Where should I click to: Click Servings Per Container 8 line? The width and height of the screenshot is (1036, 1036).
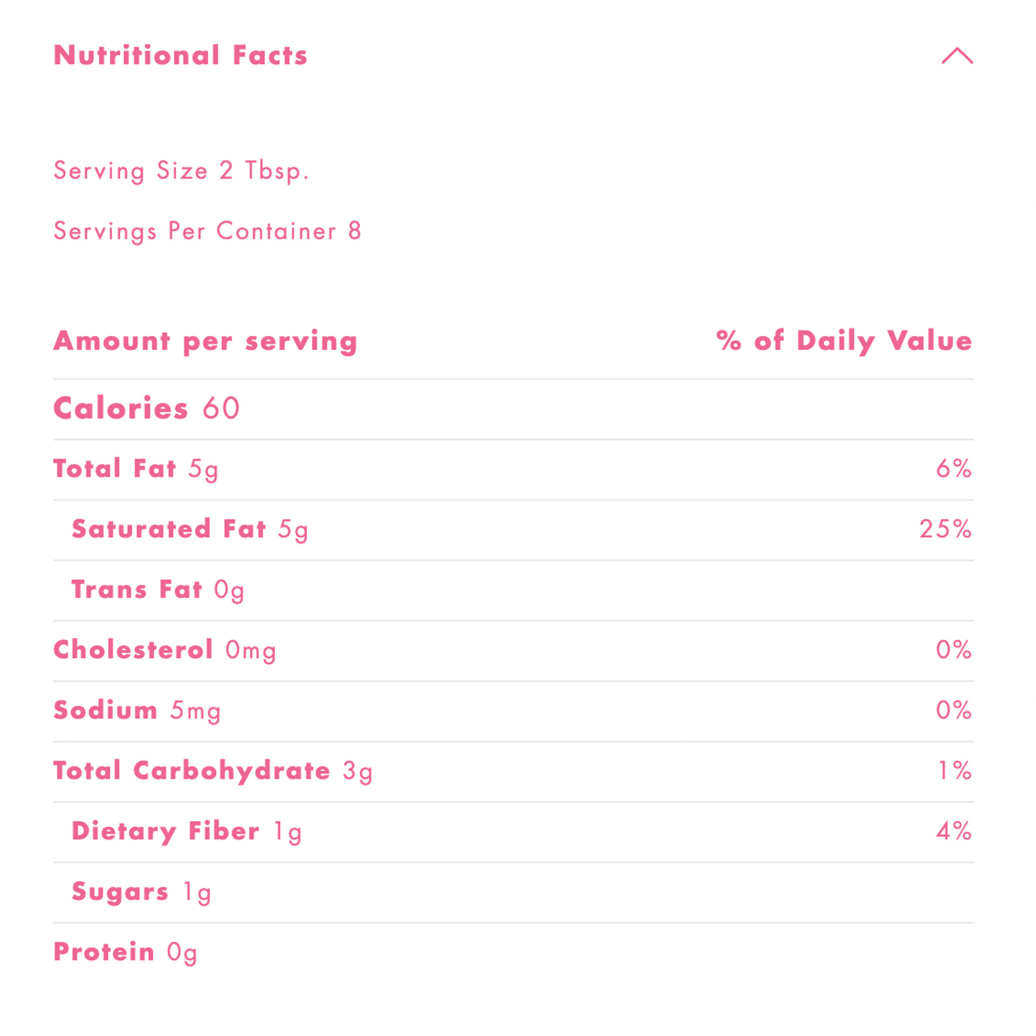tap(207, 231)
